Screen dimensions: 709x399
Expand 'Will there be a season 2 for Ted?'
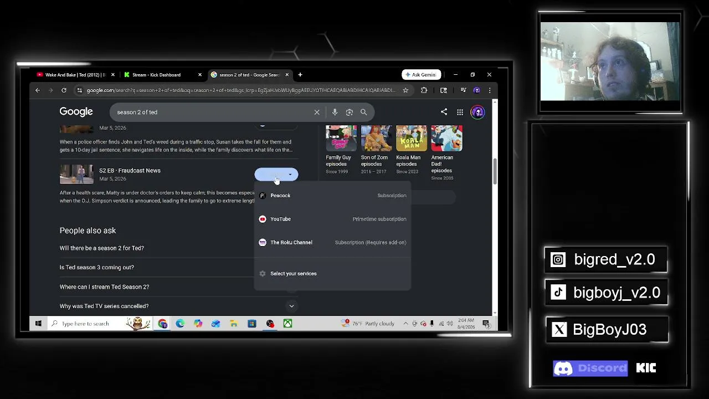click(x=102, y=248)
